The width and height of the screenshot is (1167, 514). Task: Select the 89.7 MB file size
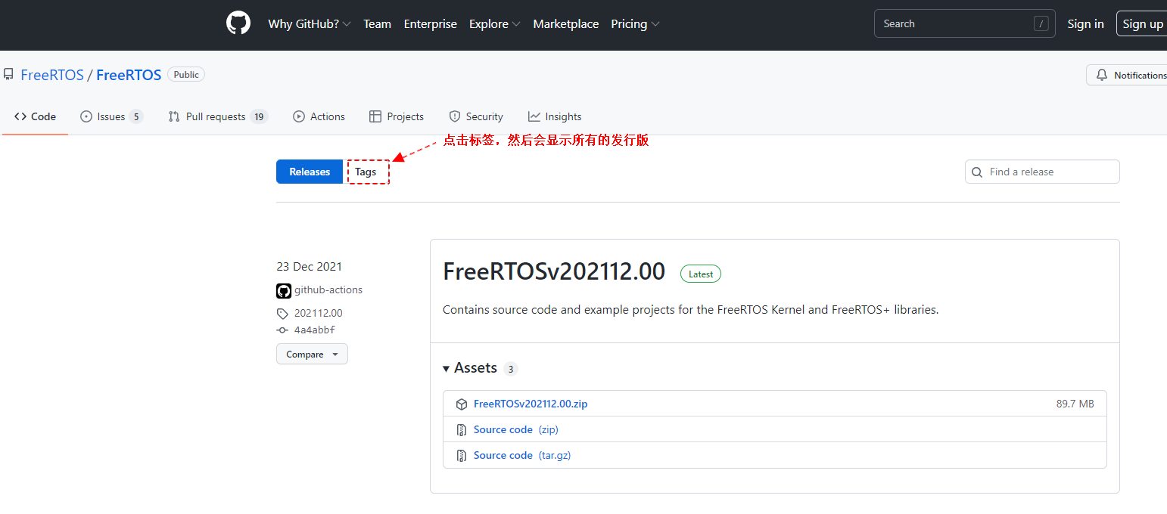(1075, 404)
